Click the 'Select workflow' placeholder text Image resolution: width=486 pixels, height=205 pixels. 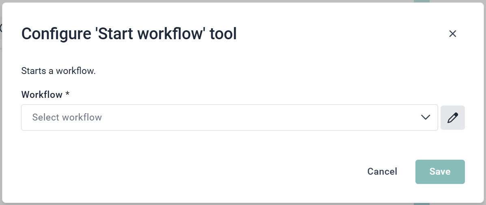pyautogui.click(x=67, y=118)
